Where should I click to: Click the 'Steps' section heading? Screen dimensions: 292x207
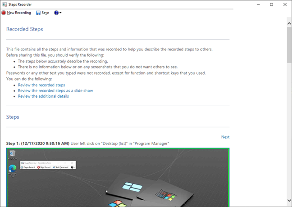click(x=13, y=117)
